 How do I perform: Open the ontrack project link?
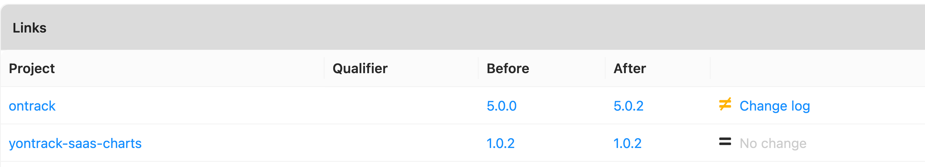[32, 106]
